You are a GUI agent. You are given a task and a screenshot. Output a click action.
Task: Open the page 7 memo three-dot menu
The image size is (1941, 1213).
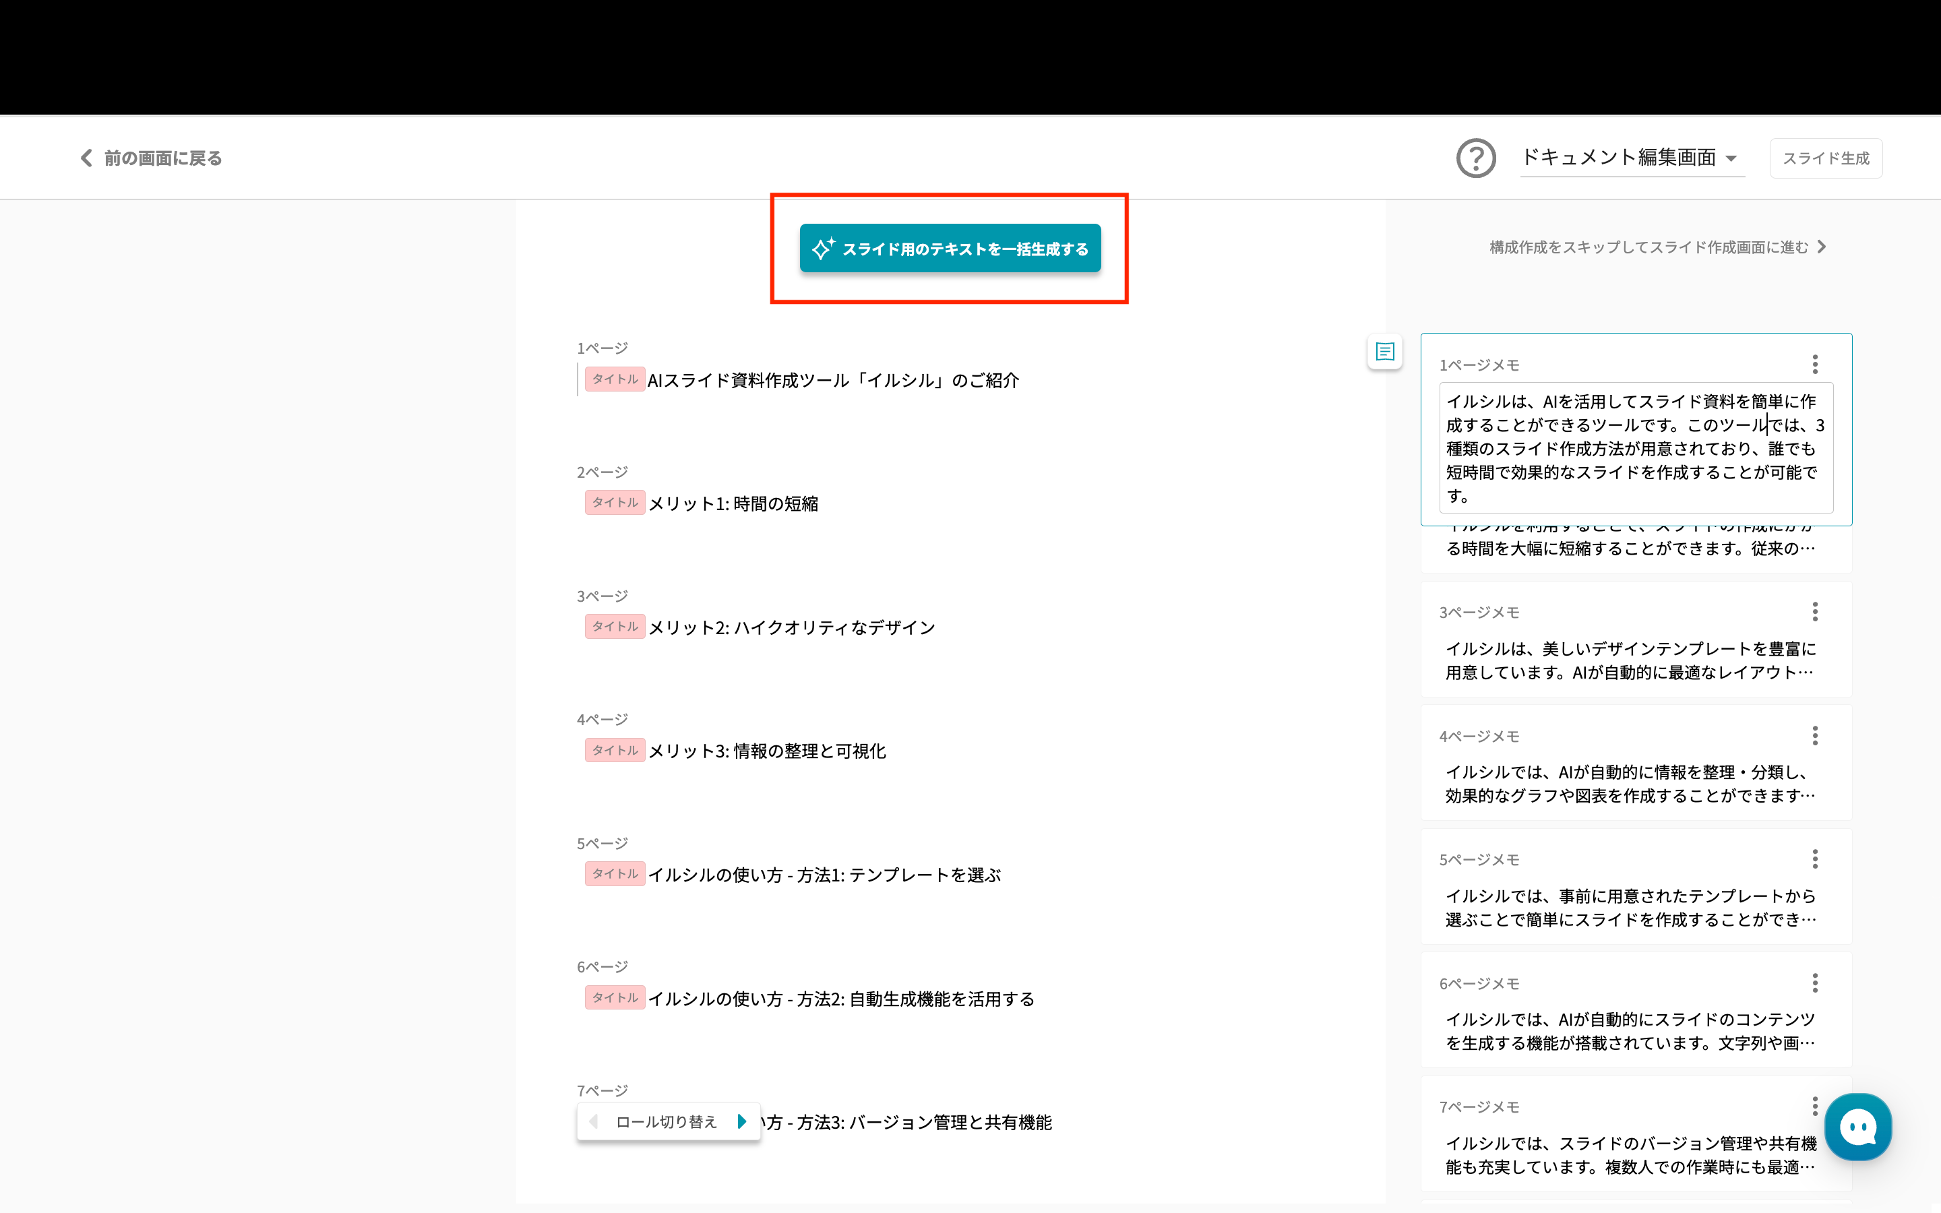(1815, 1107)
